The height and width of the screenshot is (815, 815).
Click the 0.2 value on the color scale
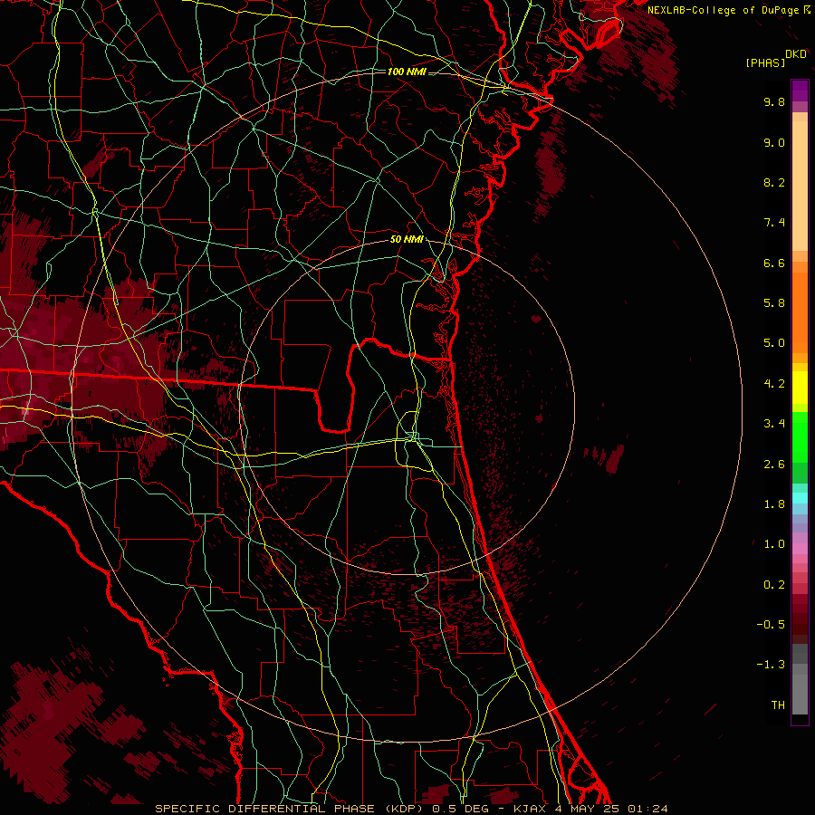[x=774, y=585]
